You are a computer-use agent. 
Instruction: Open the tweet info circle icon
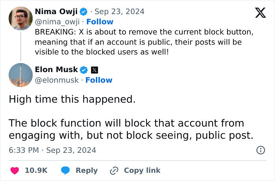pos(260,150)
